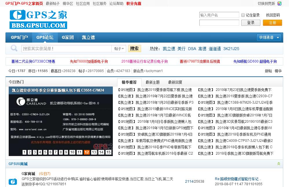Select slide number 12 in slideshow

coord(86,152)
